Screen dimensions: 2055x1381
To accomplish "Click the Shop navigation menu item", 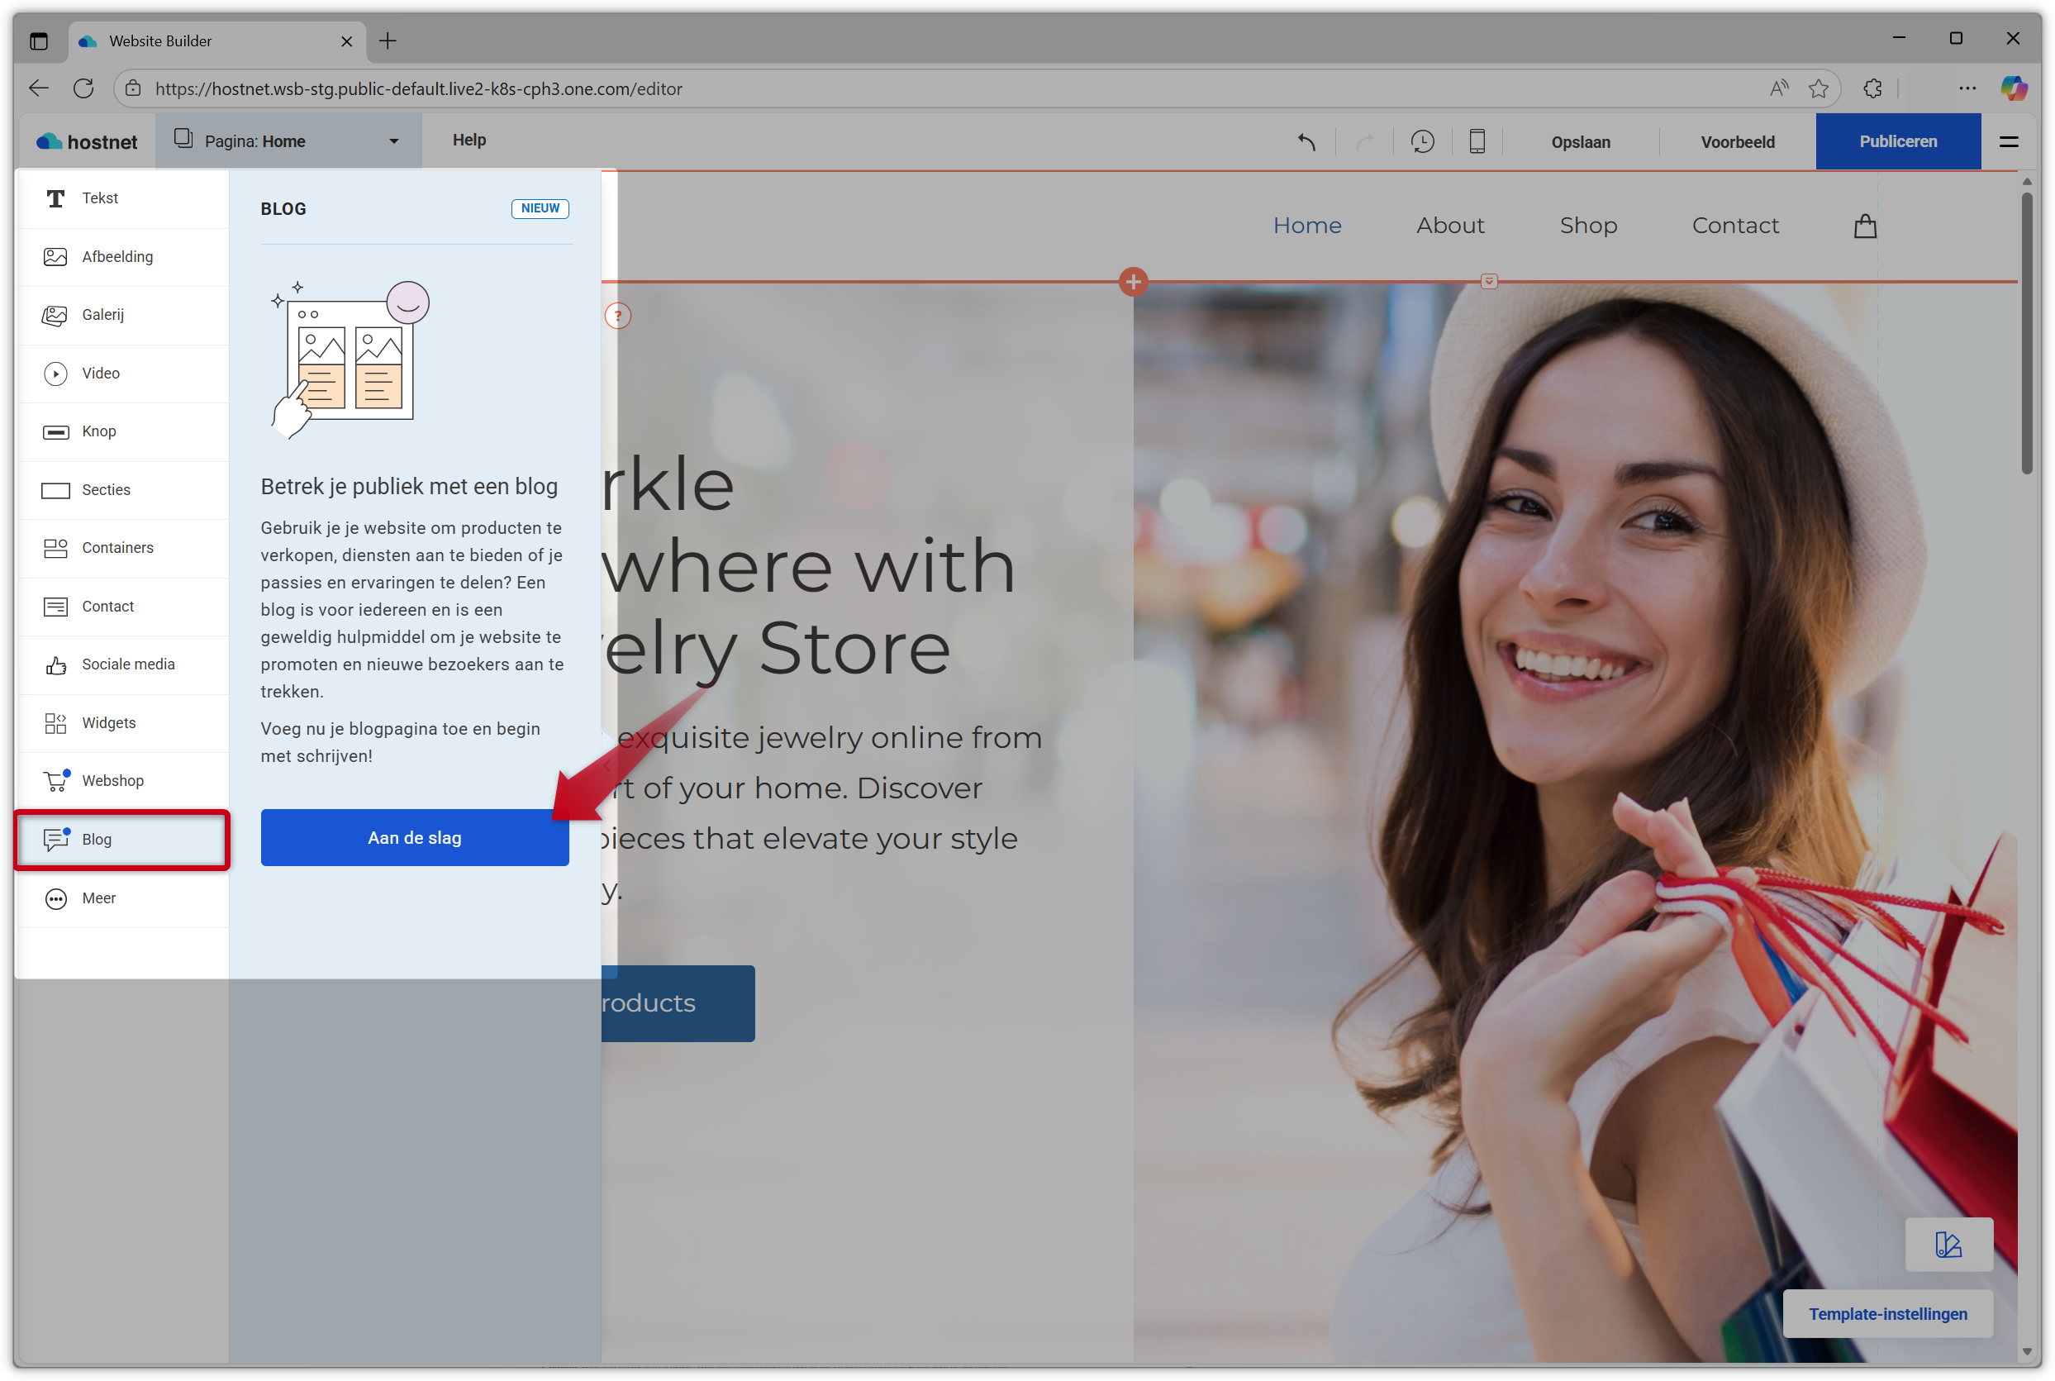I will click(x=1587, y=226).
